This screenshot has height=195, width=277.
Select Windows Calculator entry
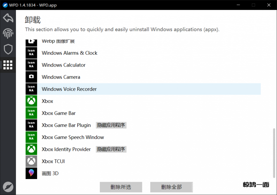click(64, 65)
